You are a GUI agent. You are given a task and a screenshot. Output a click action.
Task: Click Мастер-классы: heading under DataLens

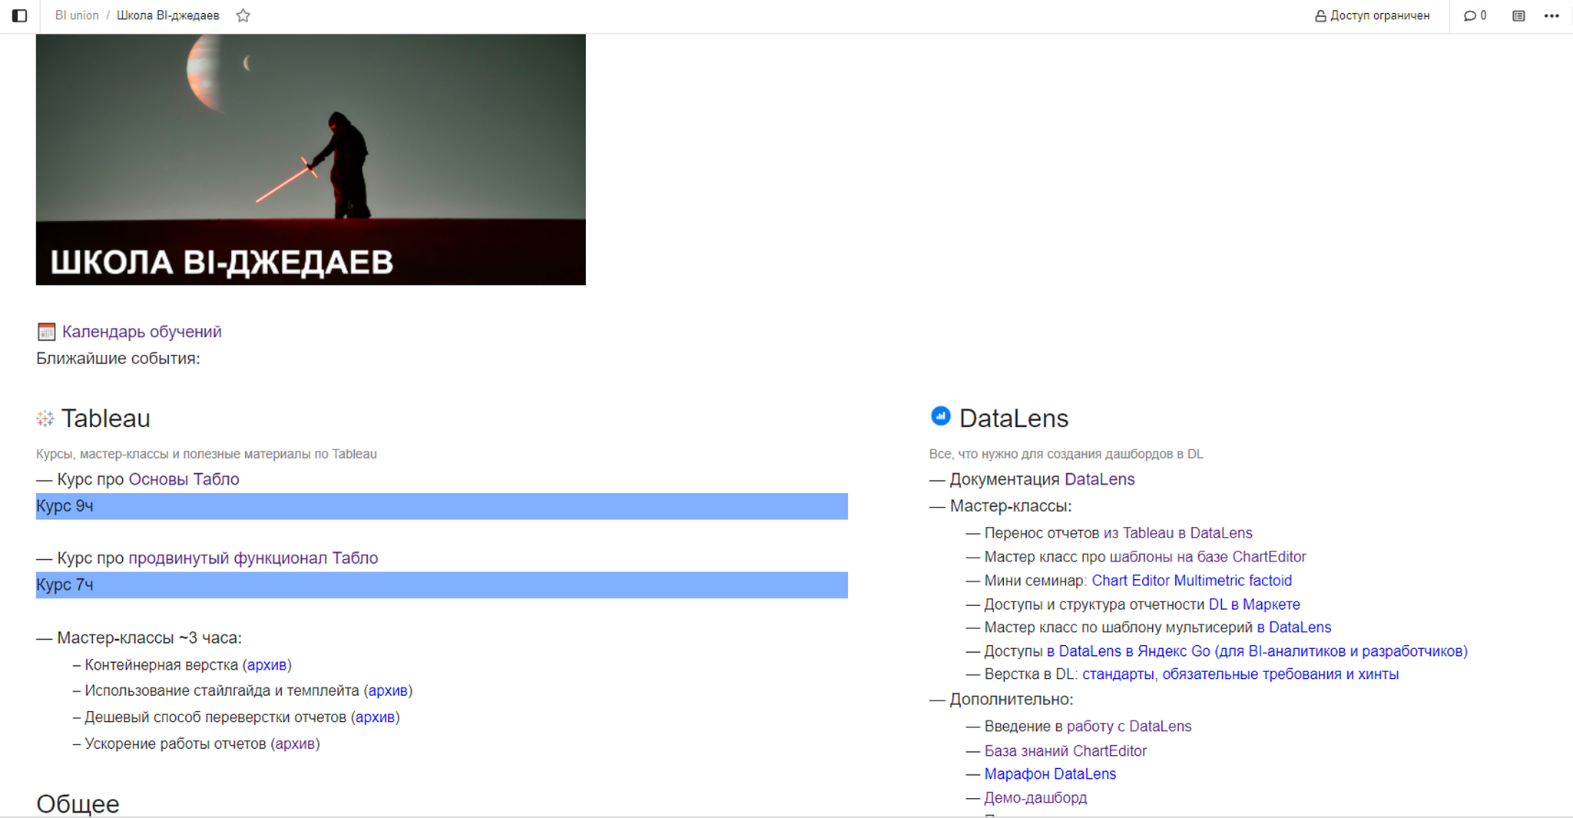[1011, 506]
